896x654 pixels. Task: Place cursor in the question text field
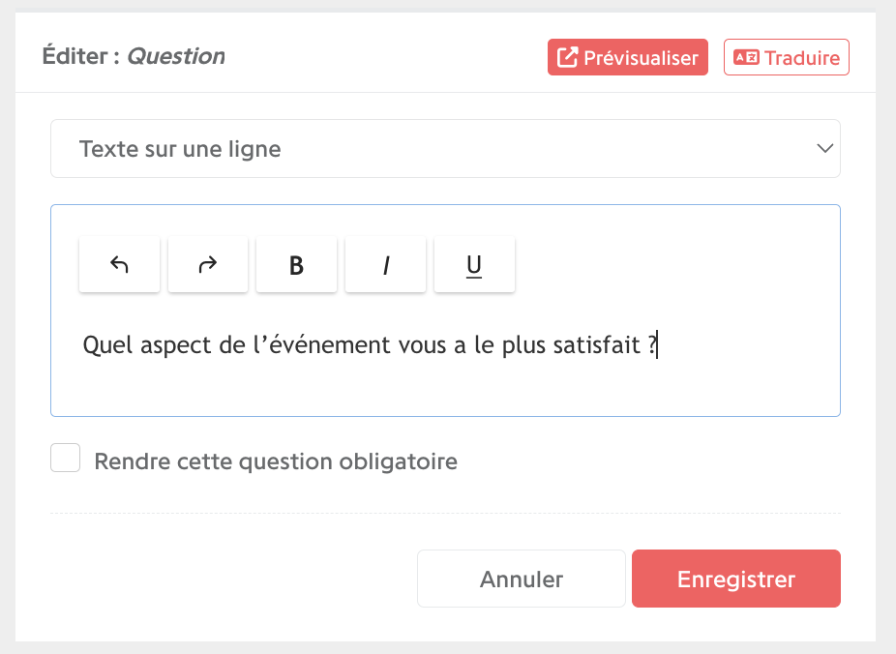coord(445,345)
